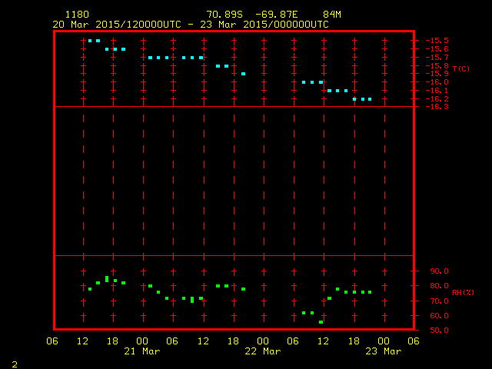
Task: Select the elevation label 84M
Action: (x=332, y=15)
